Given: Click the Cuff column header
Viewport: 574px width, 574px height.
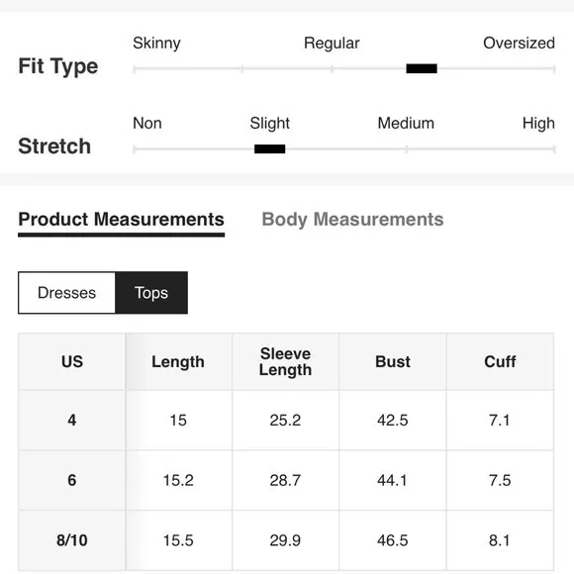Looking at the screenshot, I should pyautogui.click(x=500, y=361).
